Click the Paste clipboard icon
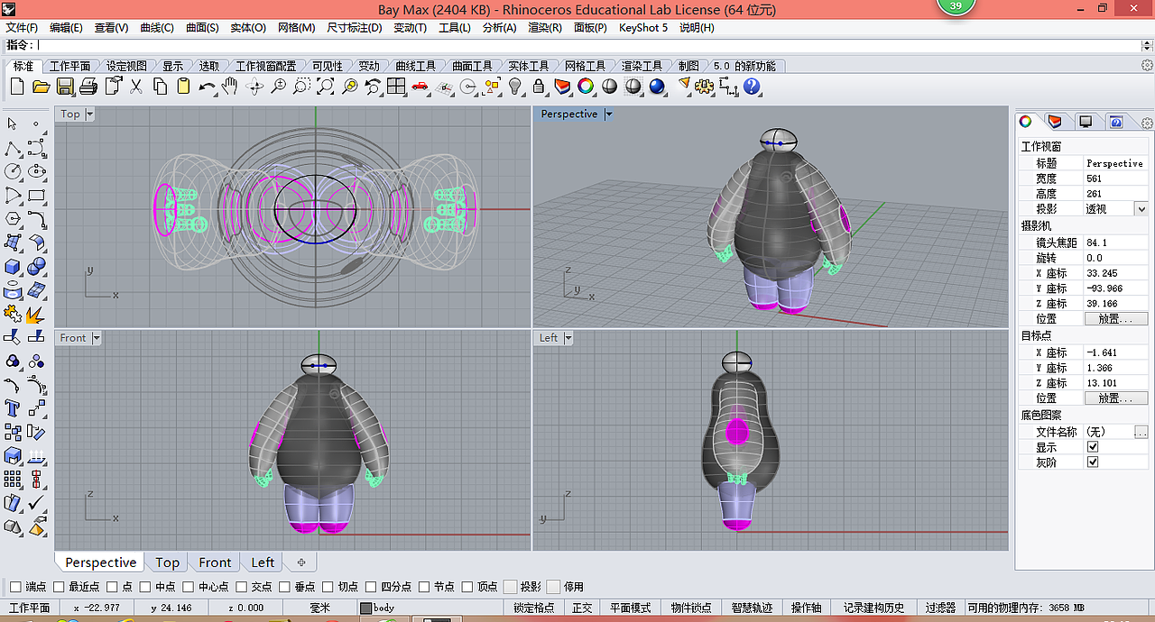 (x=183, y=87)
